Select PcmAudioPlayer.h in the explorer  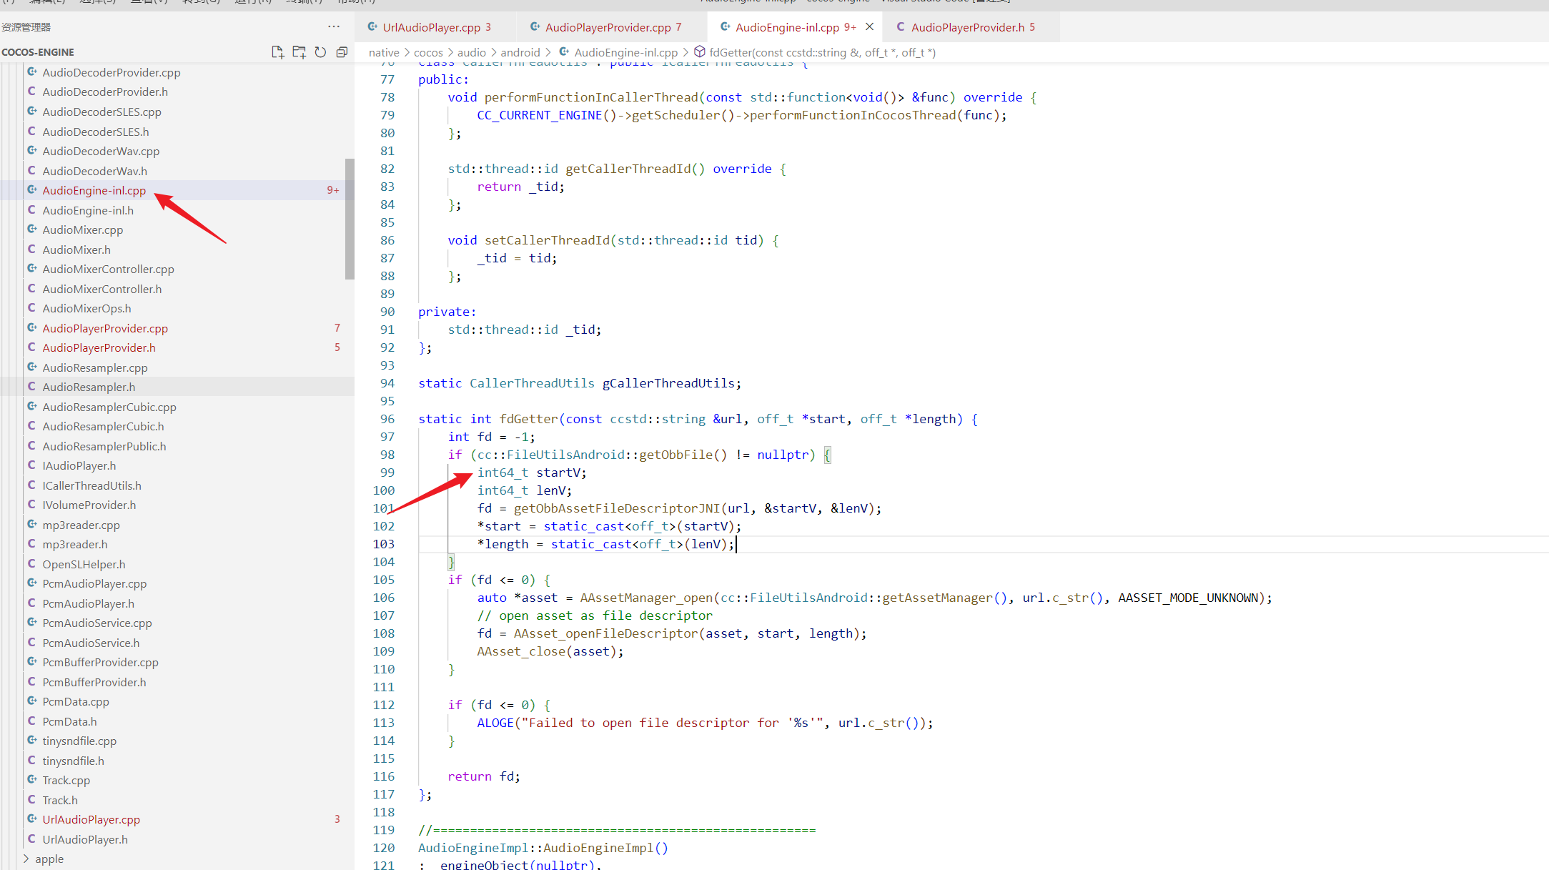[x=88, y=603]
